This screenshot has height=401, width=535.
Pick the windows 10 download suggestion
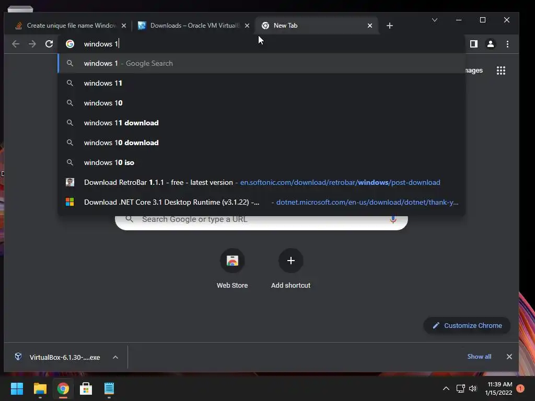tap(262, 143)
